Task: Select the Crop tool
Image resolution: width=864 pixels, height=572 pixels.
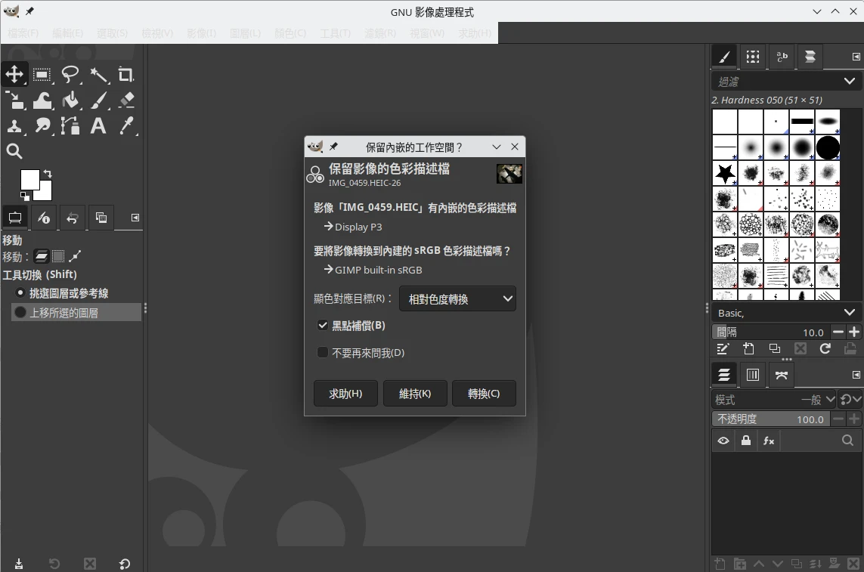Action: coord(125,74)
